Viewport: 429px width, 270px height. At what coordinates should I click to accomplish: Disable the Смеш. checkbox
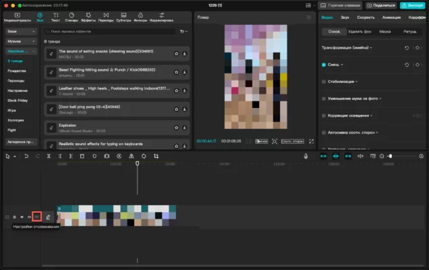pyautogui.click(x=324, y=65)
